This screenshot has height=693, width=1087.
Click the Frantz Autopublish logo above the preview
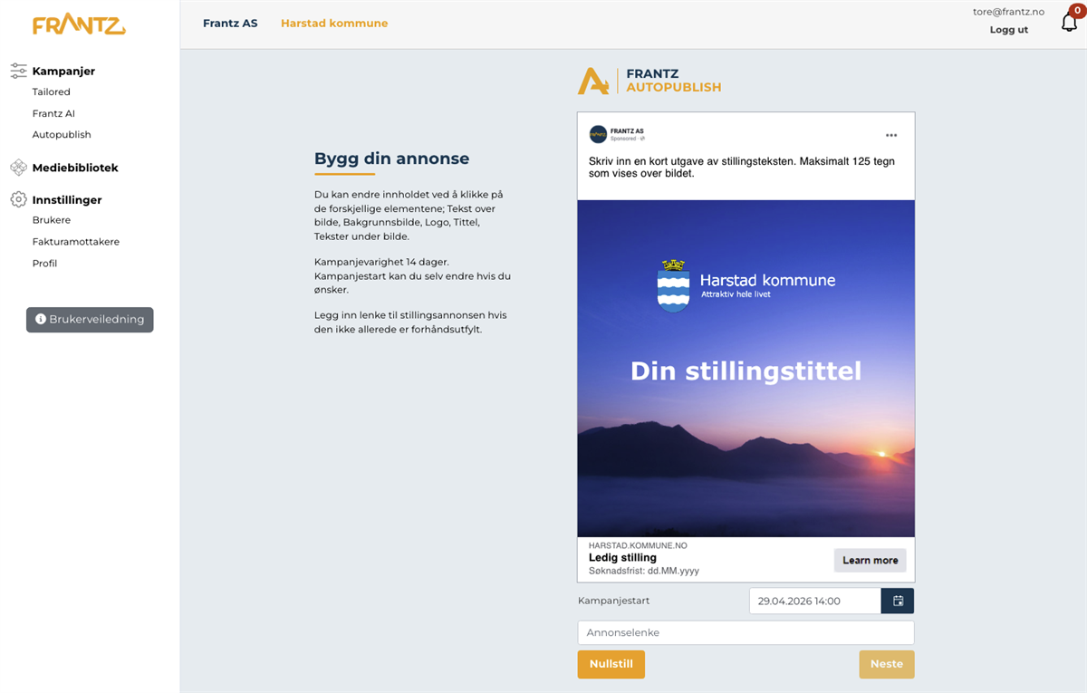click(x=649, y=81)
